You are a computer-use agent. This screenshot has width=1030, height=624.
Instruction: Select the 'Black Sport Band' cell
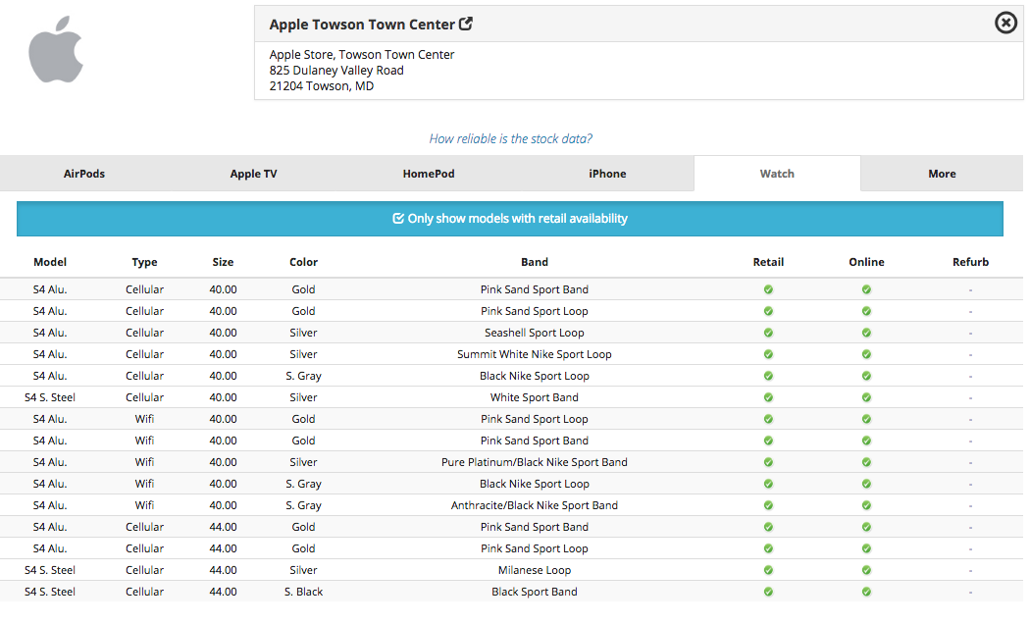tap(534, 592)
